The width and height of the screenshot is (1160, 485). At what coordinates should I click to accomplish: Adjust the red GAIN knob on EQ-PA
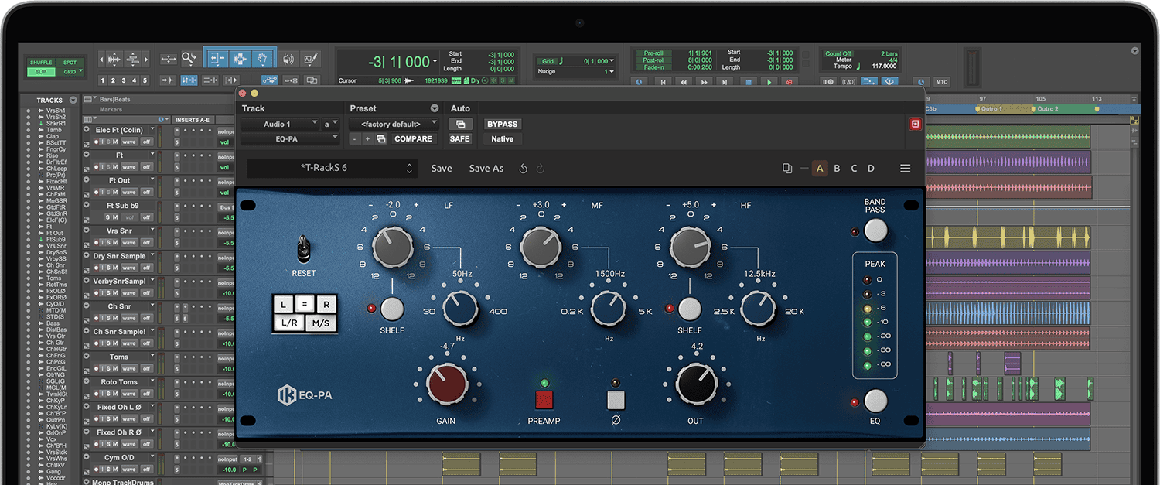tap(447, 384)
